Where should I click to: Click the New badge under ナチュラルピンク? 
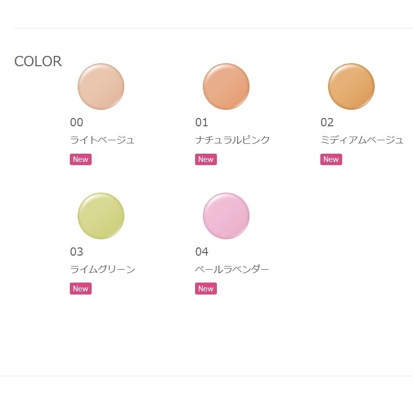click(206, 159)
